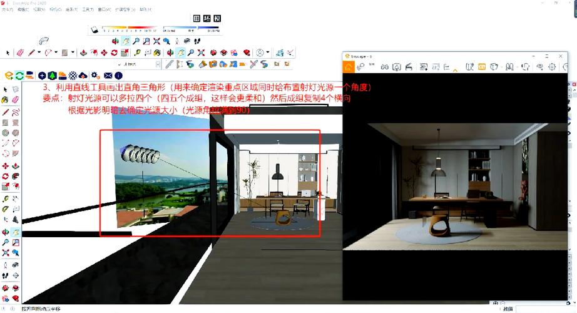Select Polygon tool in left tool palette

coord(16,133)
